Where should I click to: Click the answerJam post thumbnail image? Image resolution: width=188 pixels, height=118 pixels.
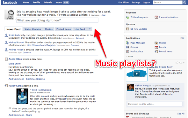[22, 96]
